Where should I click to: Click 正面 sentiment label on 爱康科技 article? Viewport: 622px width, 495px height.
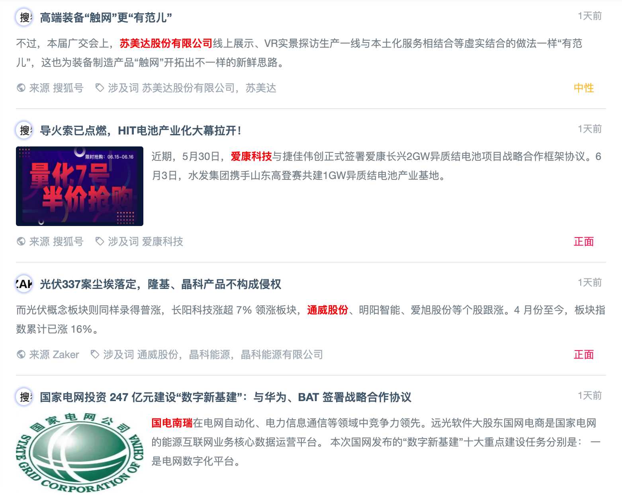(x=584, y=242)
